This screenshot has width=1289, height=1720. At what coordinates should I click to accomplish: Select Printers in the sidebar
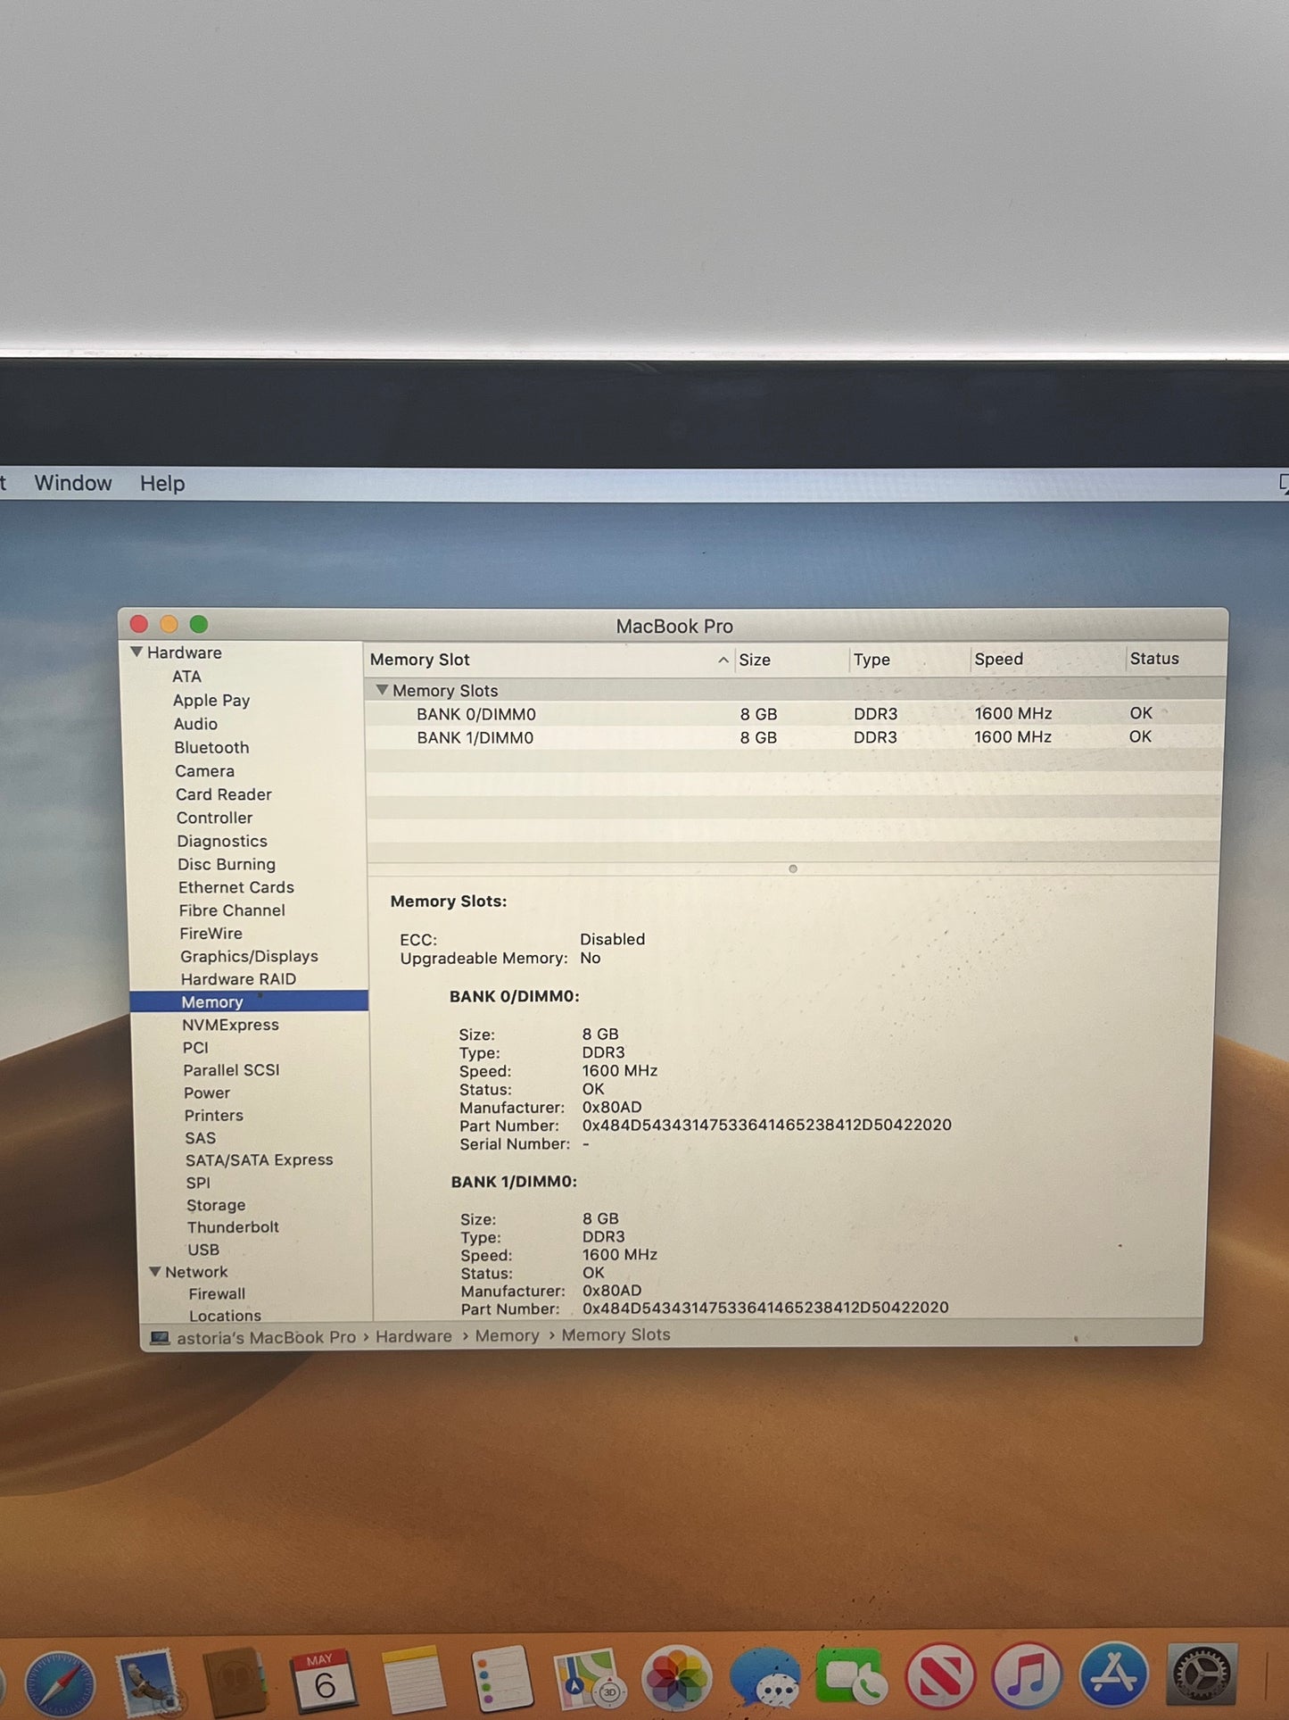tap(213, 1115)
